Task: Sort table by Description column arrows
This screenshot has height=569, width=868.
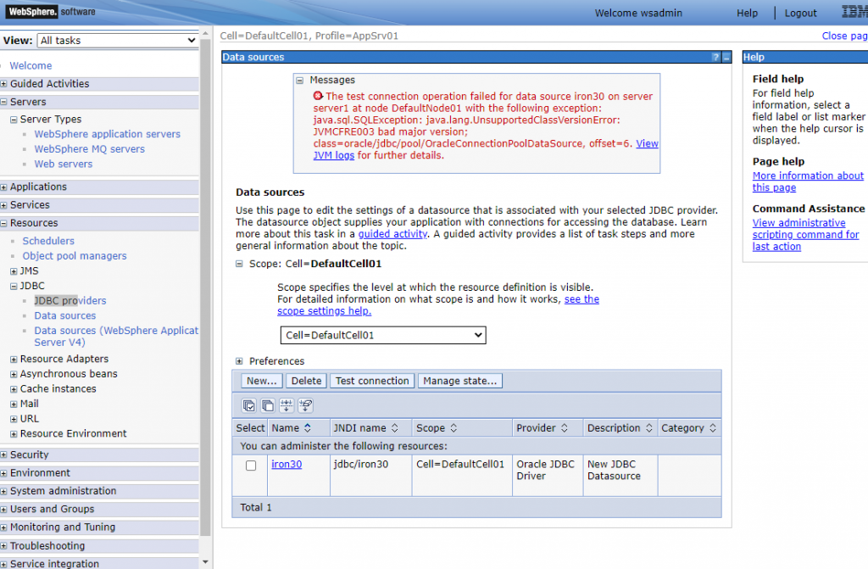Action: [648, 427]
